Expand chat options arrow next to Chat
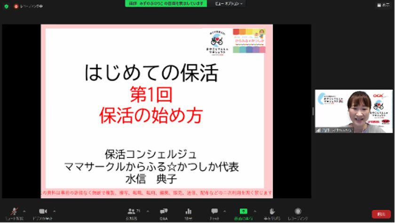The image size is (395, 223). 224,211
